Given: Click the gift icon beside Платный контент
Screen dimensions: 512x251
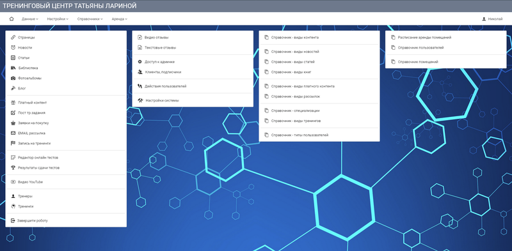Looking at the screenshot, I should coord(13,103).
